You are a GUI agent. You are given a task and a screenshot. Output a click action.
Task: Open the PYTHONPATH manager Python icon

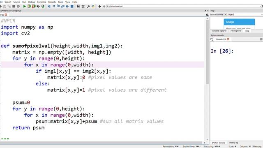pyautogui.click(x=93, y=7)
